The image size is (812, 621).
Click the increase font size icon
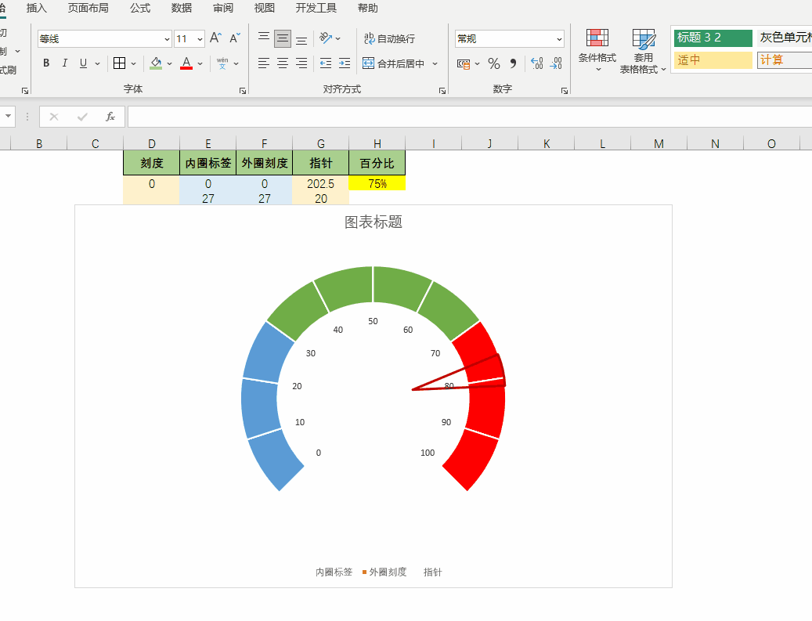[215, 38]
